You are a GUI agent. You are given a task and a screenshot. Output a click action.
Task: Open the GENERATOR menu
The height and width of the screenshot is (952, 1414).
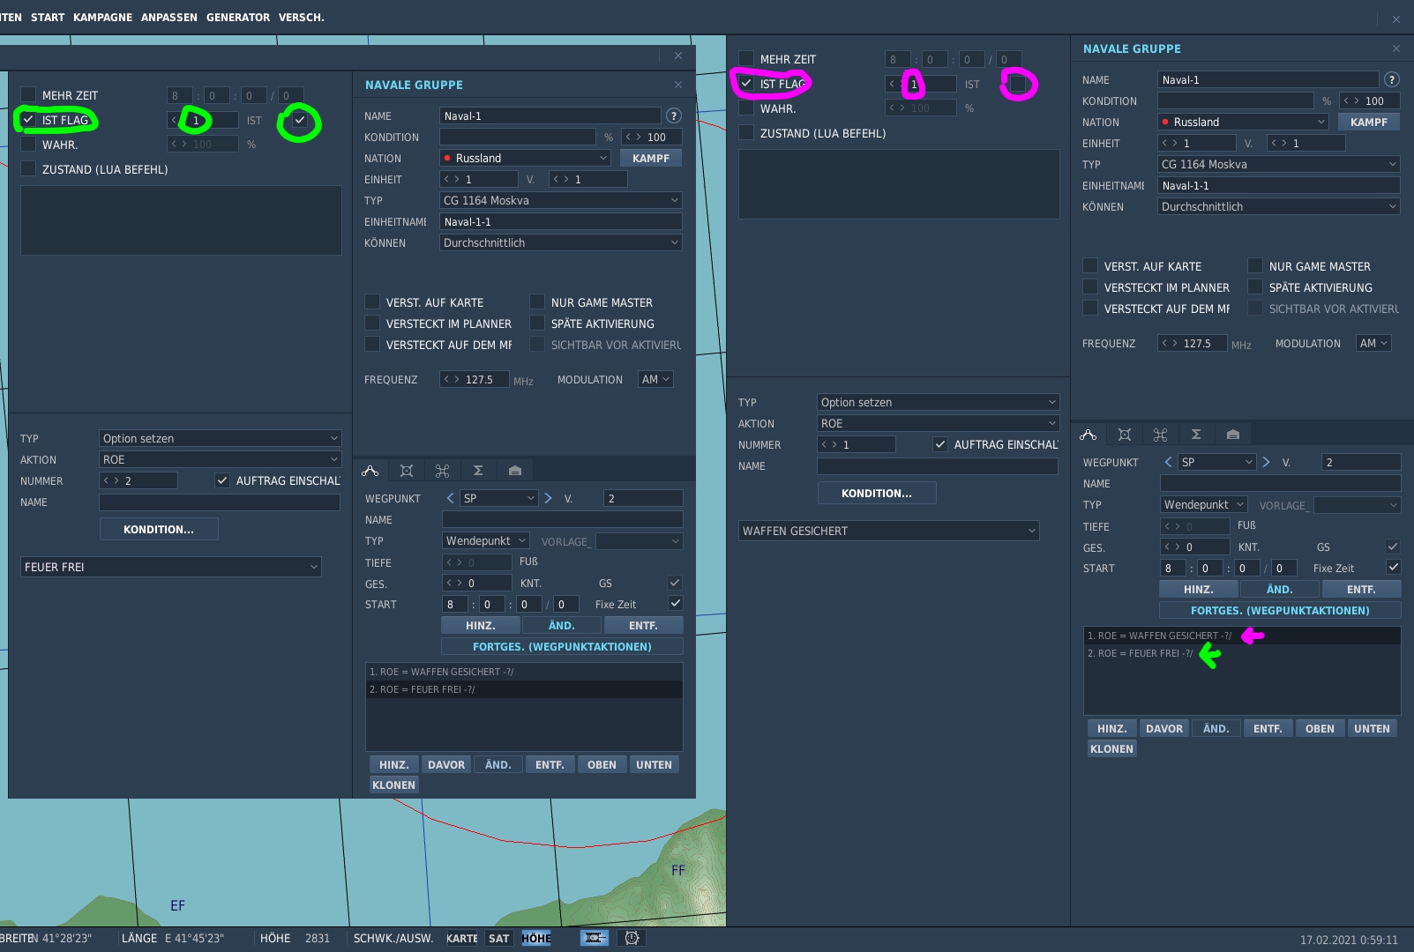click(238, 18)
